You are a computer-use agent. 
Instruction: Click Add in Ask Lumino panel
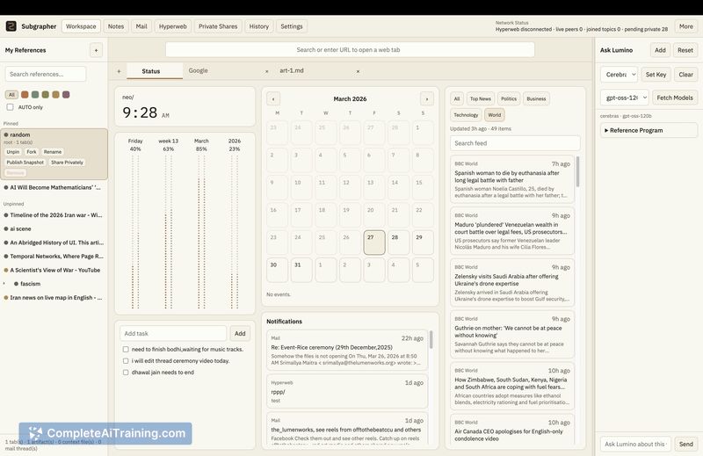click(660, 50)
